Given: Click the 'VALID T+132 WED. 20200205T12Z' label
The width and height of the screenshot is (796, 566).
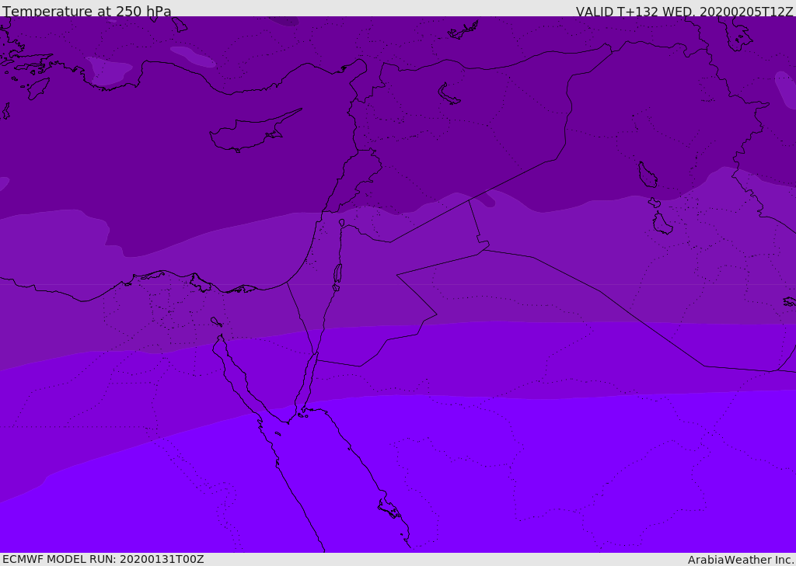Looking at the screenshot, I should click(x=684, y=11).
